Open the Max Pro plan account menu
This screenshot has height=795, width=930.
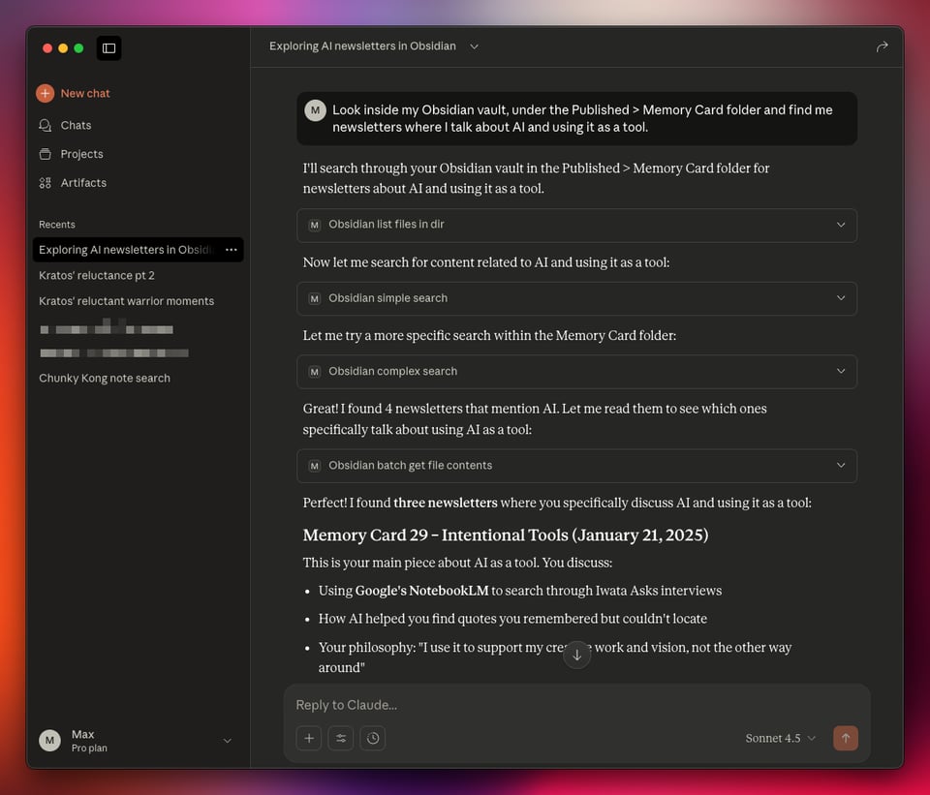(227, 740)
